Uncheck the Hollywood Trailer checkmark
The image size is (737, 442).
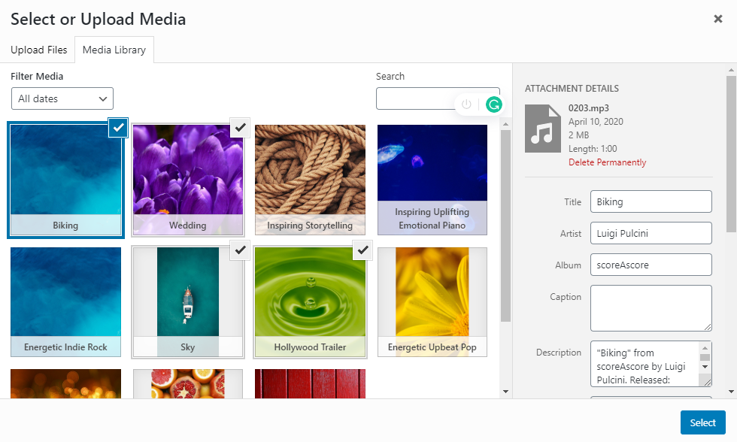362,250
